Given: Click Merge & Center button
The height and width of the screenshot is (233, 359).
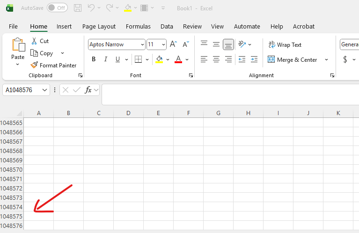Looking at the screenshot, I should 293,60.
